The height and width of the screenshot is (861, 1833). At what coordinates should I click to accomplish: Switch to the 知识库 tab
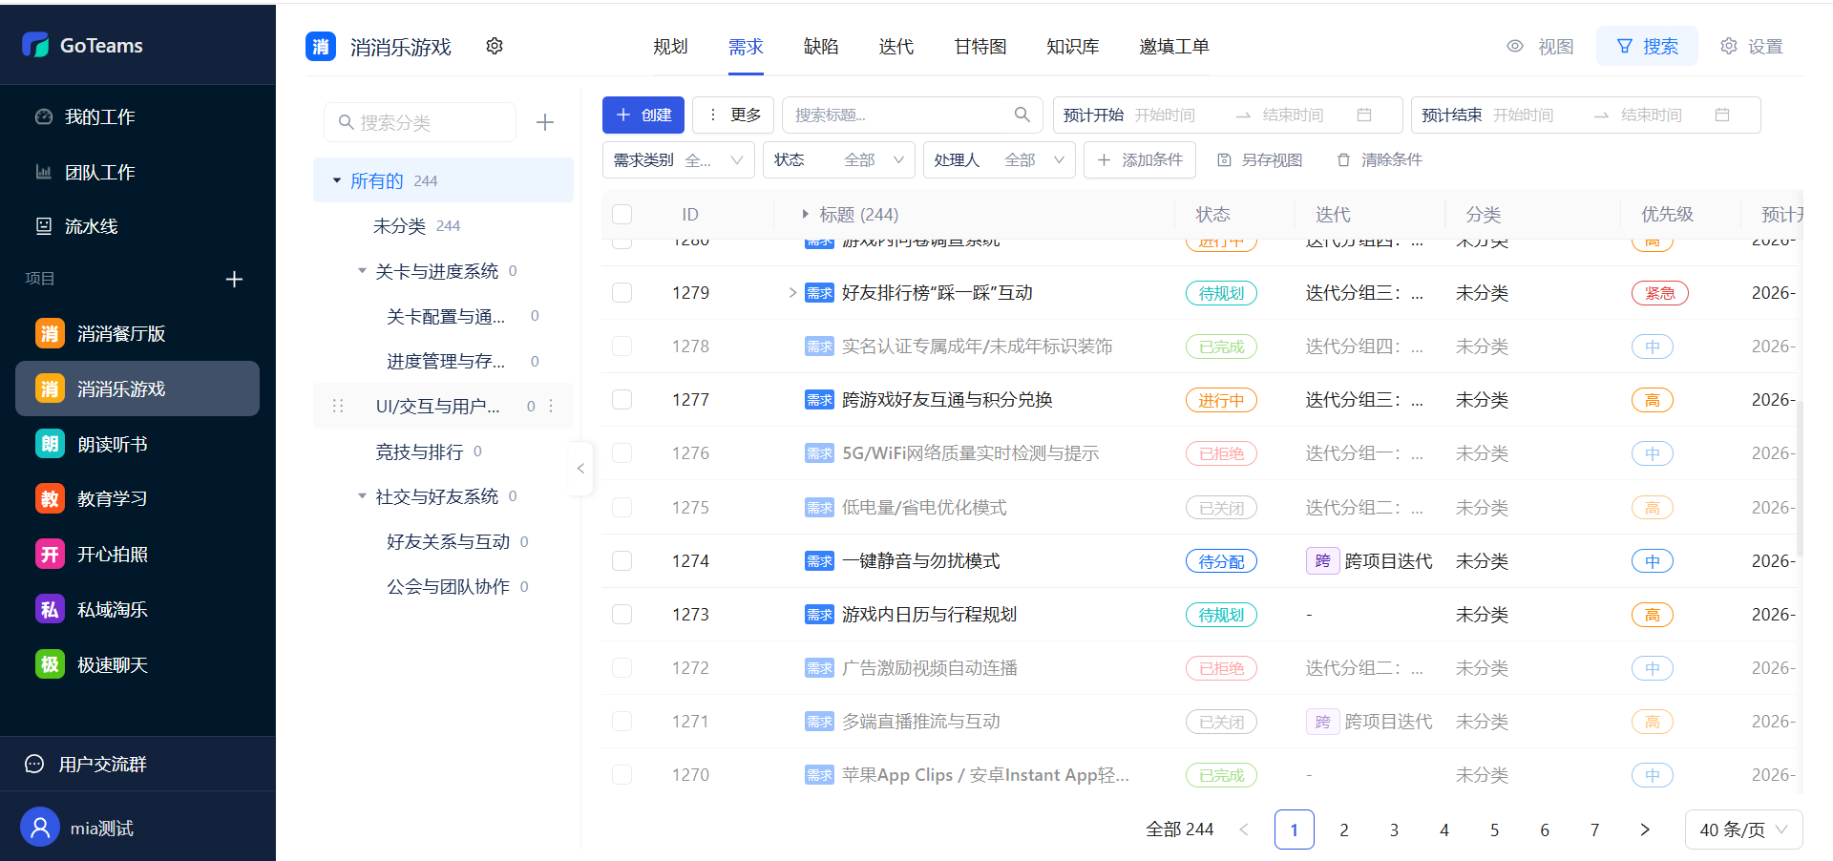1073,46
